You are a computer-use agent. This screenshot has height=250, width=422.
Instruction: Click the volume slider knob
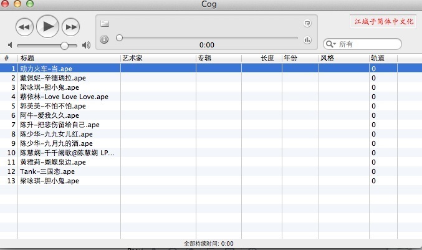pyautogui.click(x=64, y=46)
